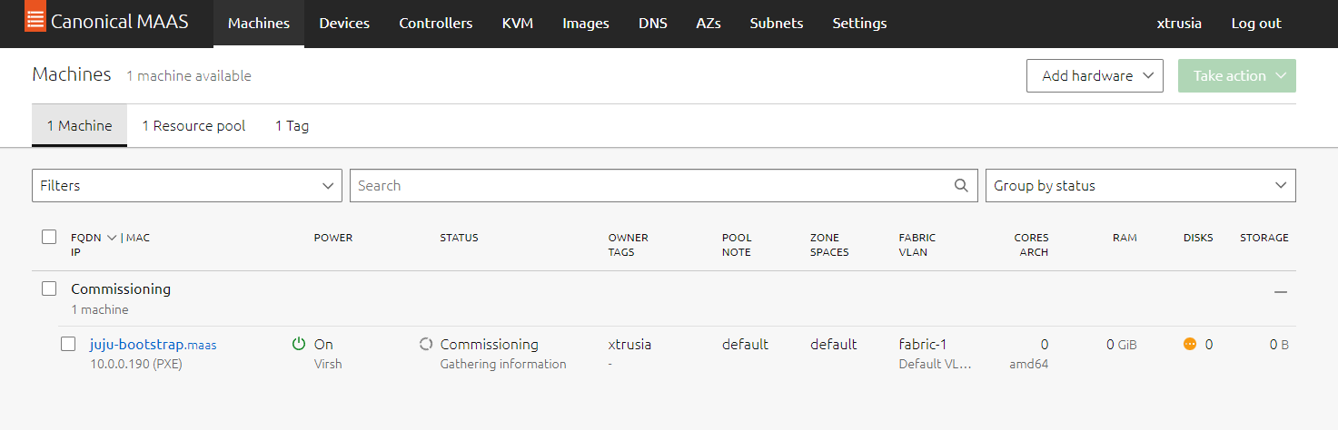
Task: Collapse the Commissioning group with minus icon
Action: point(1281,292)
